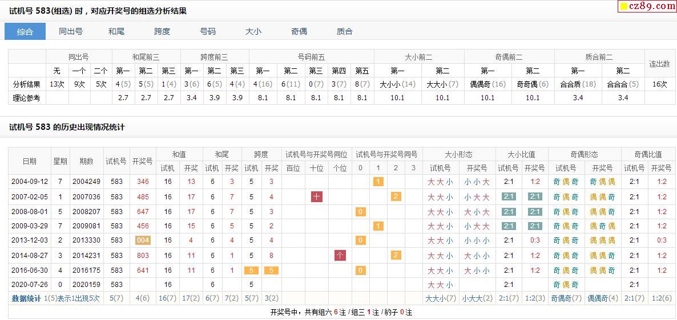Image resolution: width=677 pixels, height=320 pixels.
Task: Click the 连出数 header
Action: pos(660,64)
